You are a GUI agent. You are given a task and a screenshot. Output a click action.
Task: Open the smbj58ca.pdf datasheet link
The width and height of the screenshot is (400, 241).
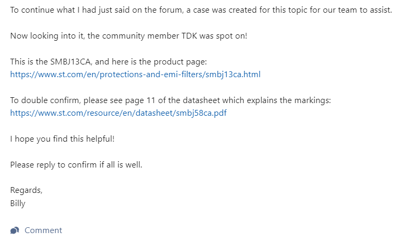(118, 113)
